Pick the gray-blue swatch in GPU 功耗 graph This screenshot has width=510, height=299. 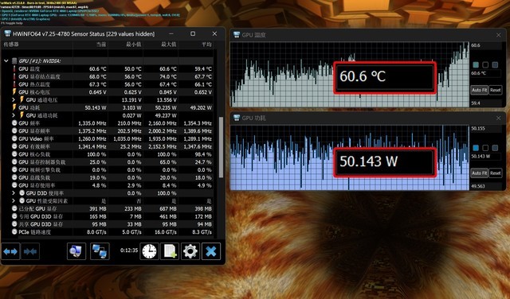(495, 148)
